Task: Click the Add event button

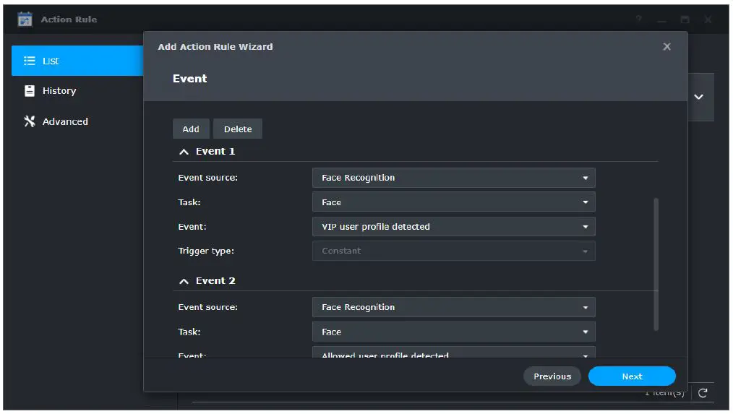Action: coord(191,129)
